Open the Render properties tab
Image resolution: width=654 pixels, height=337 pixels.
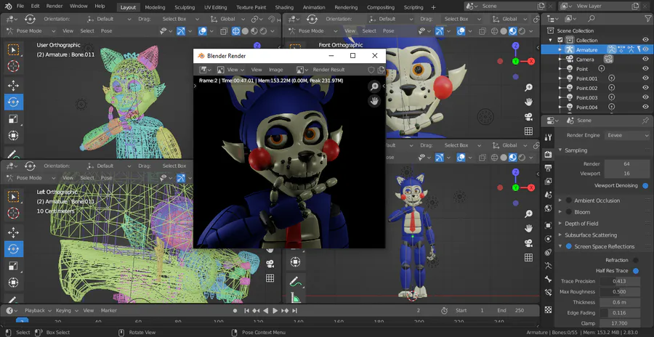(x=549, y=155)
